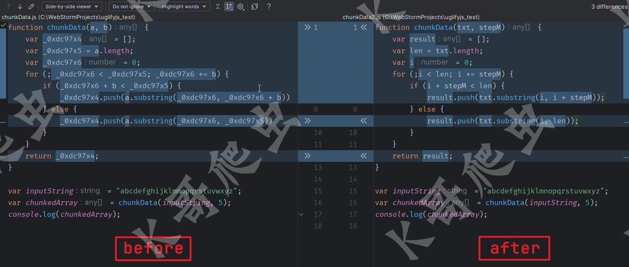The height and width of the screenshot is (267, 629).
Task: Apply line 9 change leftward with chevrons
Action: (364, 121)
